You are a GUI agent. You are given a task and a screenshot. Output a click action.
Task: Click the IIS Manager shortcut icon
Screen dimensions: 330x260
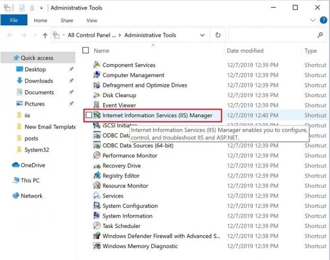pos(96,115)
